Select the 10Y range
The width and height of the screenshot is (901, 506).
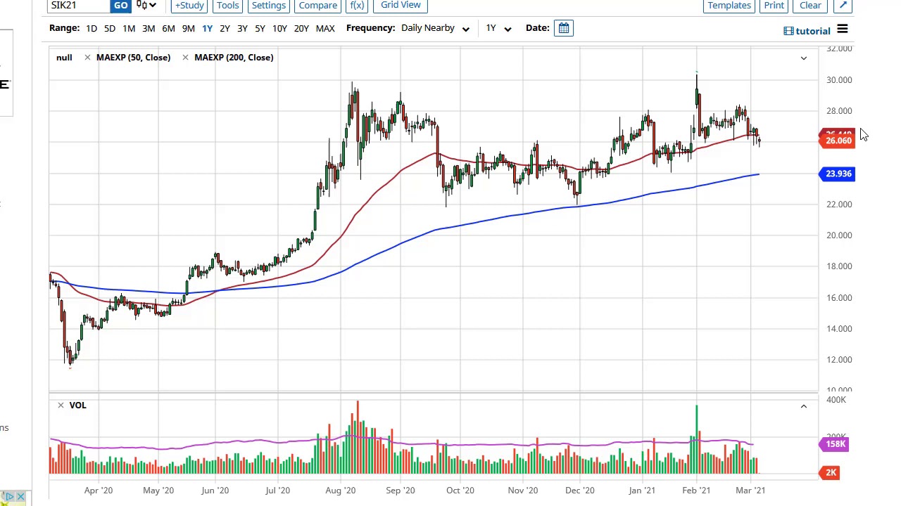point(279,28)
